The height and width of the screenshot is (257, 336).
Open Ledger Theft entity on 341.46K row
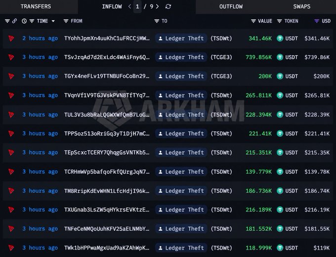click(181, 39)
